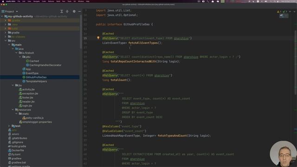297x167 pixels.
Task: Select activity.jte template file
Action: (28, 90)
